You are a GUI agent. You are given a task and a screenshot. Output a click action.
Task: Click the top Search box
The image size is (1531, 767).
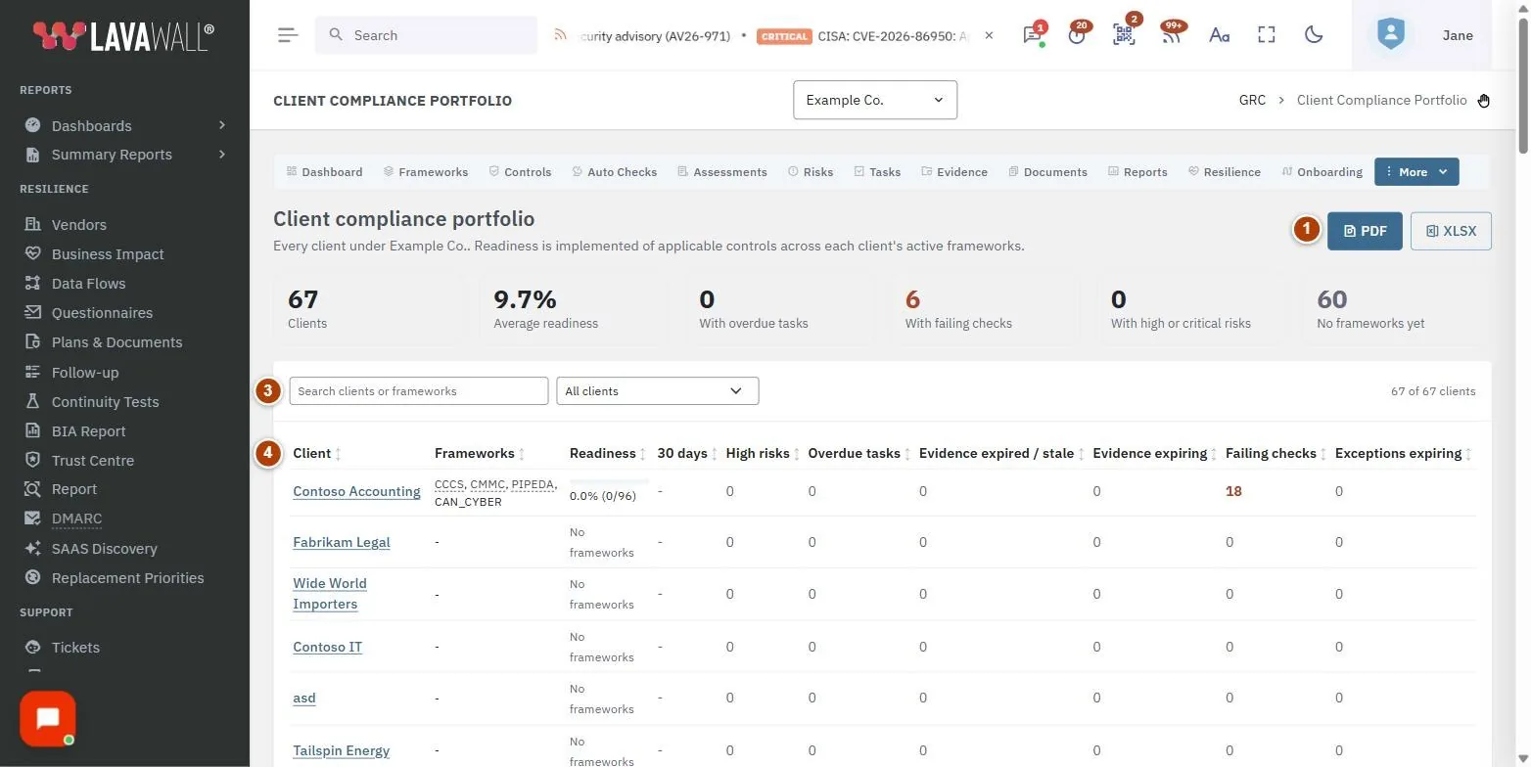[426, 35]
